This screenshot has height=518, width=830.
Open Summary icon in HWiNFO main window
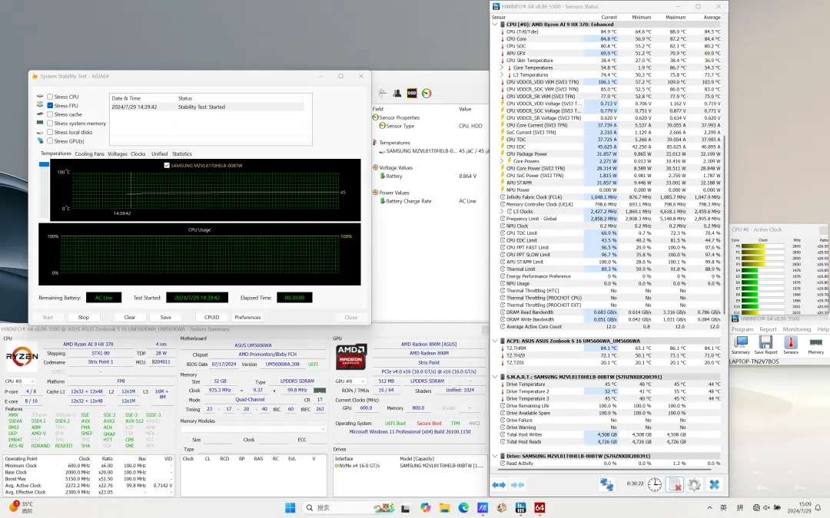pyautogui.click(x=741, y=345)
